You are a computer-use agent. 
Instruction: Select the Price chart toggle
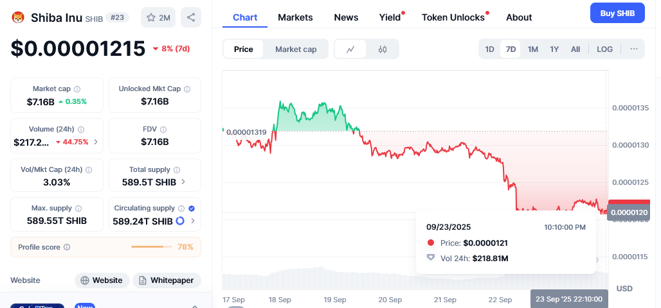(x=244, y=49)
